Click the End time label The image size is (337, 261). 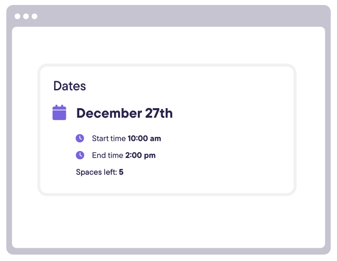point(108,155)
